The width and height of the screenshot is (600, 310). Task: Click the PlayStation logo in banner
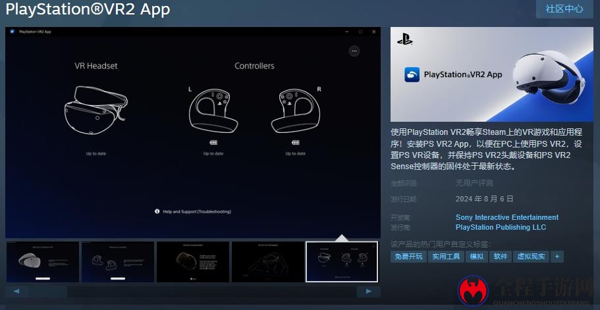[x=404, y=39]
